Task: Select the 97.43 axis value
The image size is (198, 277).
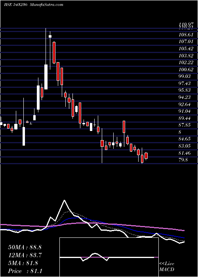Action: click(x=185, y=83)
